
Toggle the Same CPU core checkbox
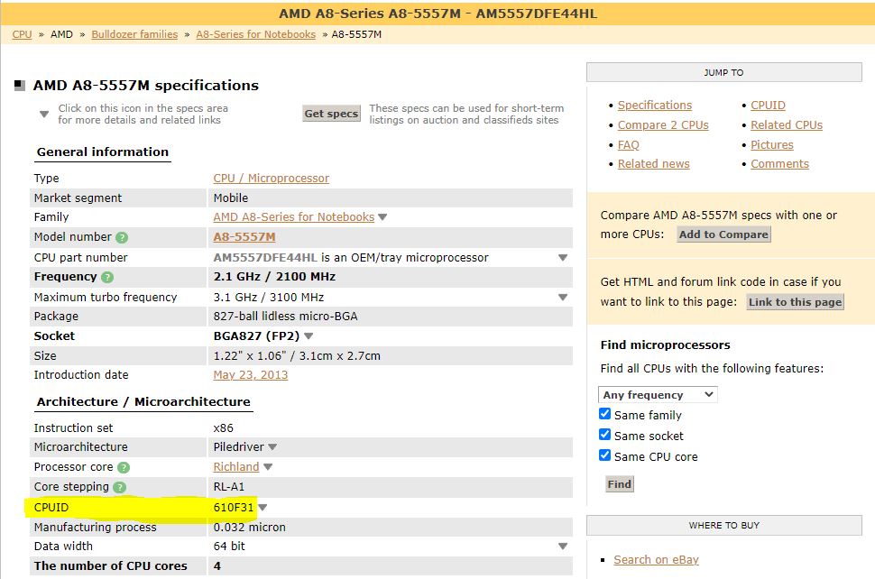pyautogui.click(x=604, y=455)
